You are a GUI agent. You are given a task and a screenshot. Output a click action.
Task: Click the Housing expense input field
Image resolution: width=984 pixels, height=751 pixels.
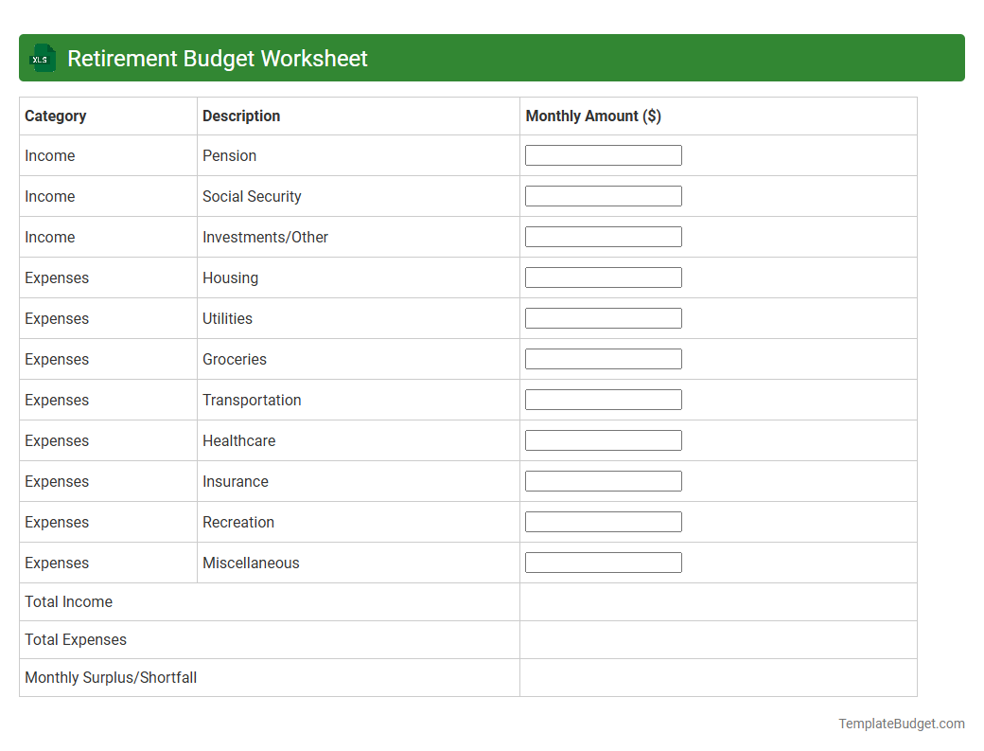pos(603,277)
